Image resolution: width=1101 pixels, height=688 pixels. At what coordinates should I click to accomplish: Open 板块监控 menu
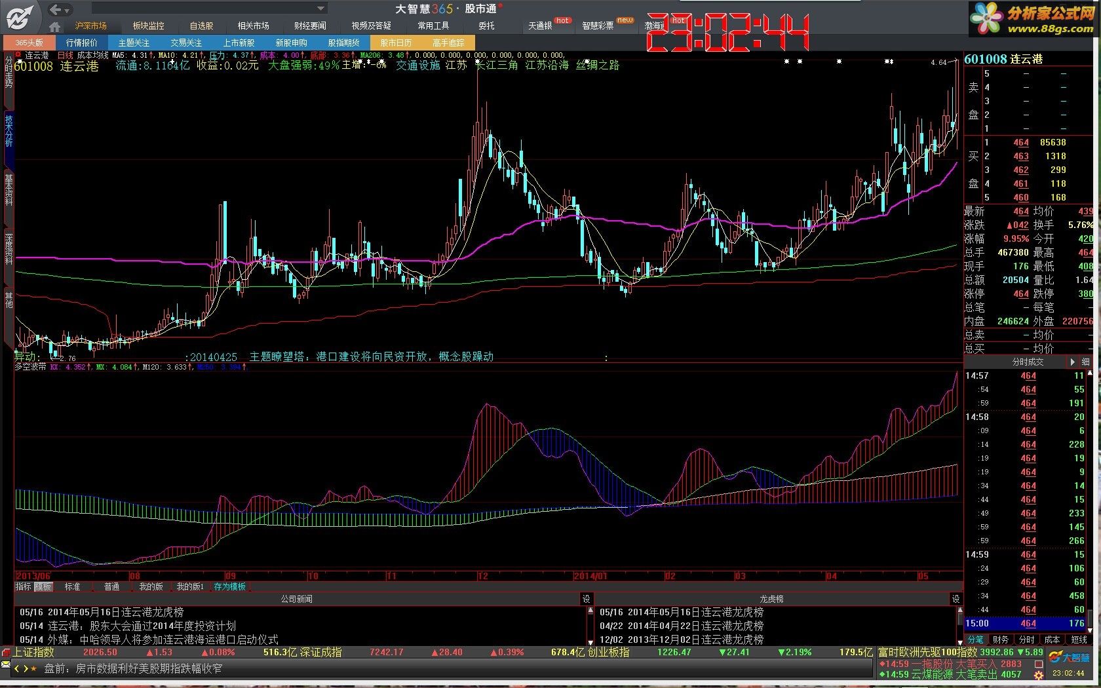point(148,26)
